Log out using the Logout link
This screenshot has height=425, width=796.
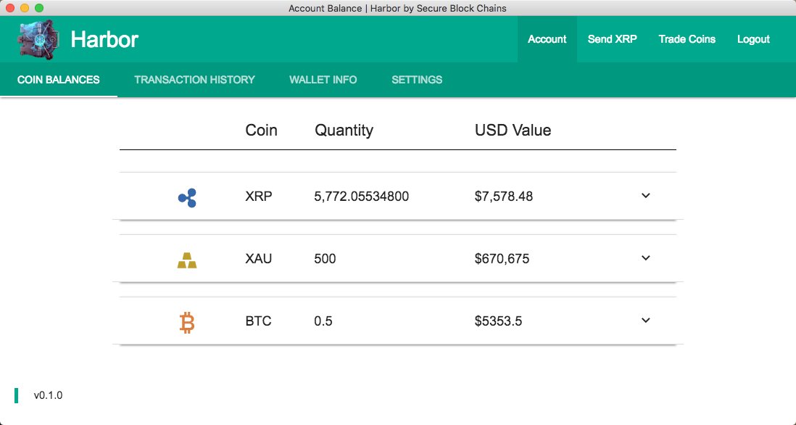click(753, 39)
